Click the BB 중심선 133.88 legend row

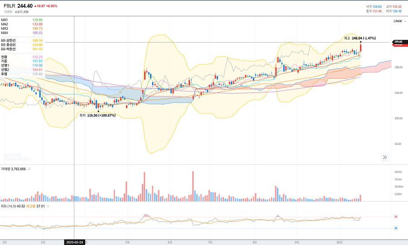point(22,45)
